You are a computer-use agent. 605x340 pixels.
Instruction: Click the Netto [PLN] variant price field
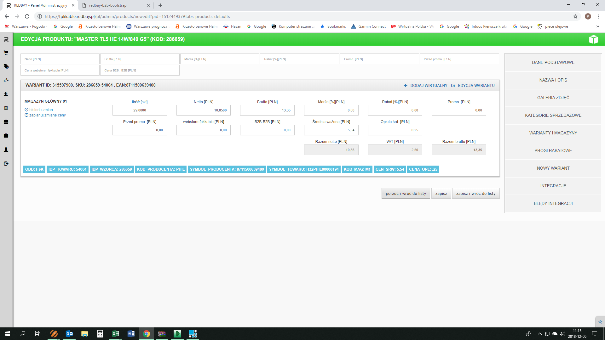(204, 110)
